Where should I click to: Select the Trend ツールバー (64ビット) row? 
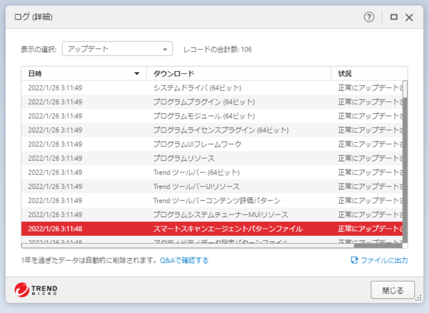click(212, 172)
